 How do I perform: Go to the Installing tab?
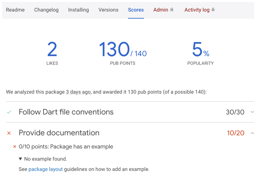pyautogui.click(x=78, y=10)
